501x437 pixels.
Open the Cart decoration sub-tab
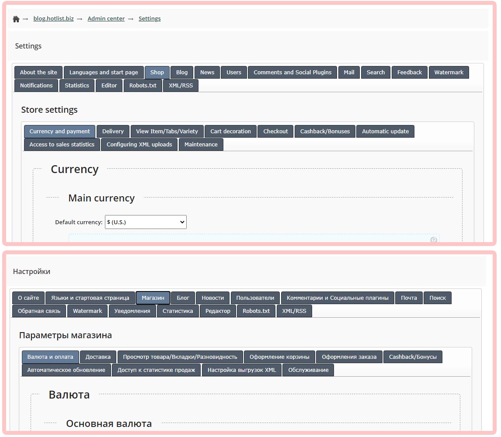click(230, 132)
